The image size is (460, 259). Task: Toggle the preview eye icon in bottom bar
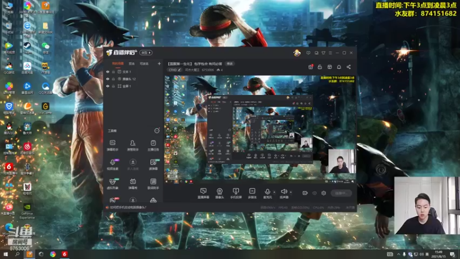[x=315, y=193]
